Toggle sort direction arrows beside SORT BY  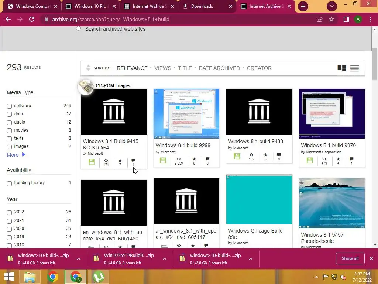tap(88, 68)
